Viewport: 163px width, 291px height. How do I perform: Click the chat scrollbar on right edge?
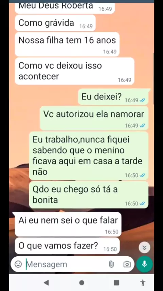153,79
